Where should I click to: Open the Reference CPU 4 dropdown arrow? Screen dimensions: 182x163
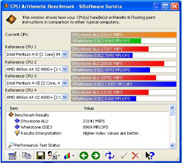coord(65,97)
